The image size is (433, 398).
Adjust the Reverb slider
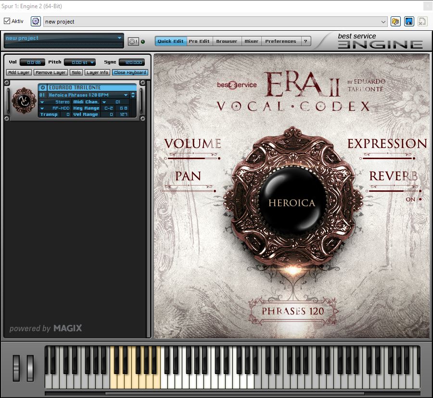coord(394,191)
